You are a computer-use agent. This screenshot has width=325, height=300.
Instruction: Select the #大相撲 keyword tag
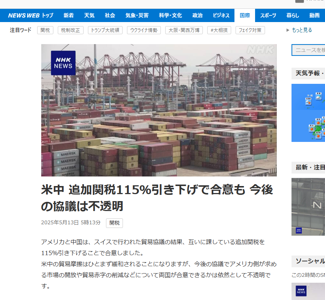pos(219,30)
